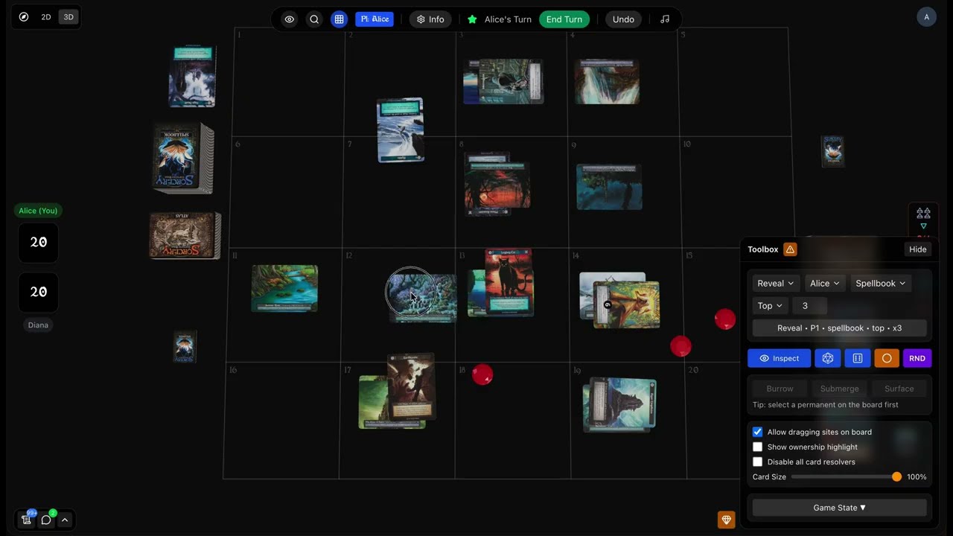Click the red token in cell 18

pos(482,374)
